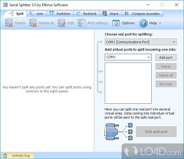Viewport: 184px width, 159px height.
Task: Expand the Help dropdown arrow
Action: (160, 23)
